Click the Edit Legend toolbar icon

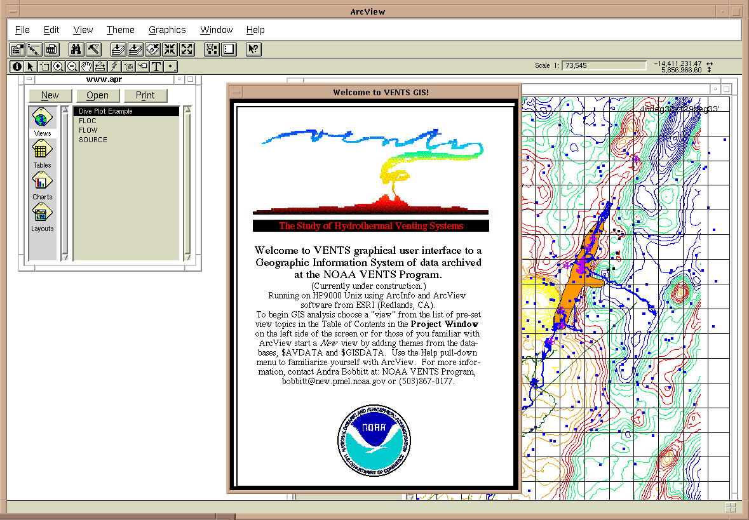click(x=34, y=49)
